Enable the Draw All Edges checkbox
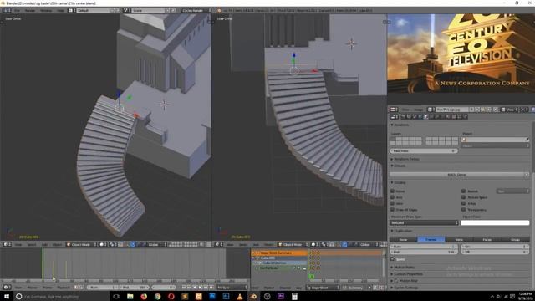Viewport: 535px width, 301px height. [x=392, y=210]
